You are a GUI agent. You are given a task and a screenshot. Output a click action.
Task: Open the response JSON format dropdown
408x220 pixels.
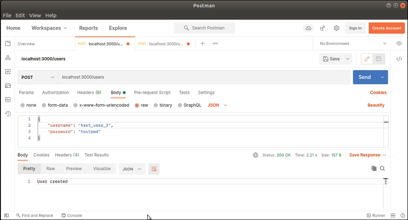point(132,169)
